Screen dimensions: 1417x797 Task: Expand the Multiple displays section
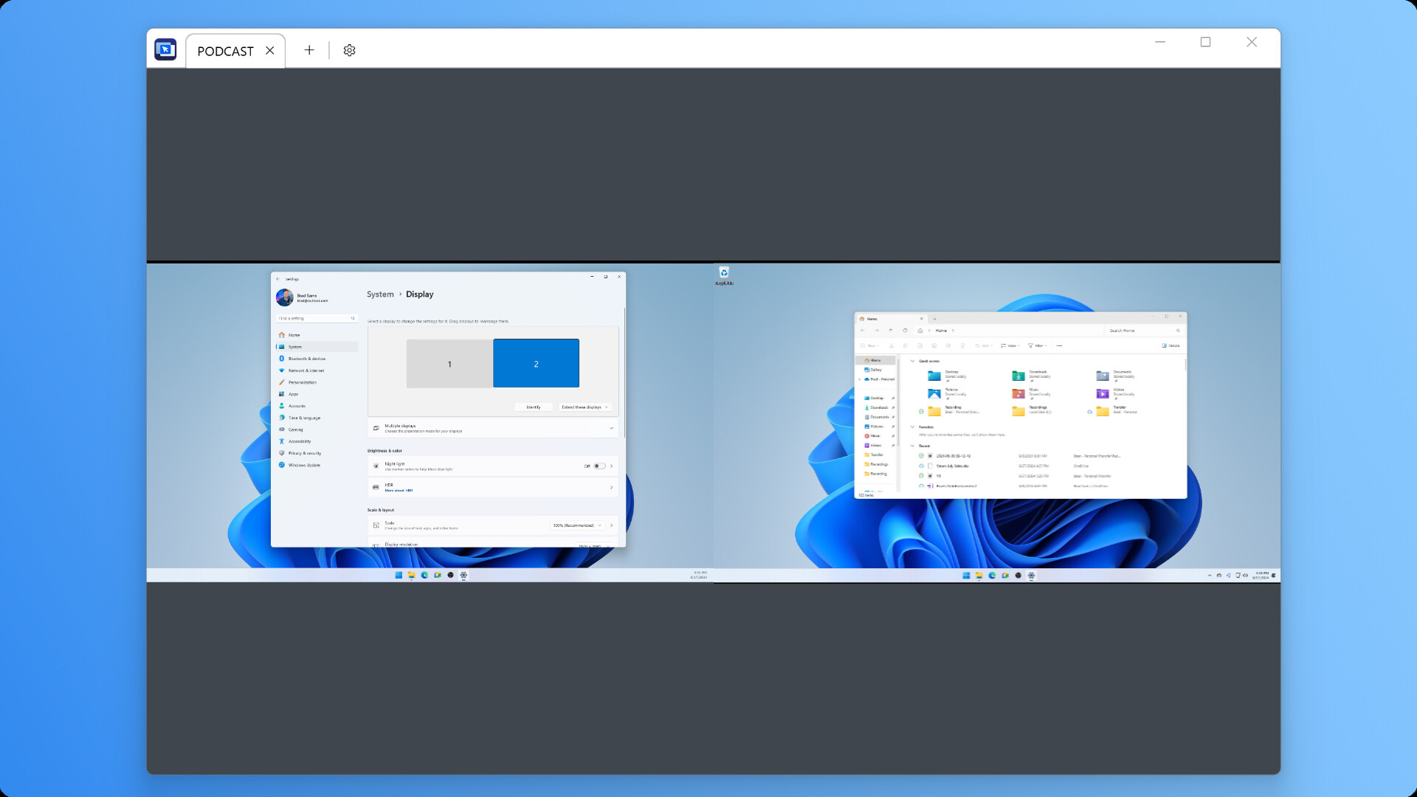[x=612, y=428]
